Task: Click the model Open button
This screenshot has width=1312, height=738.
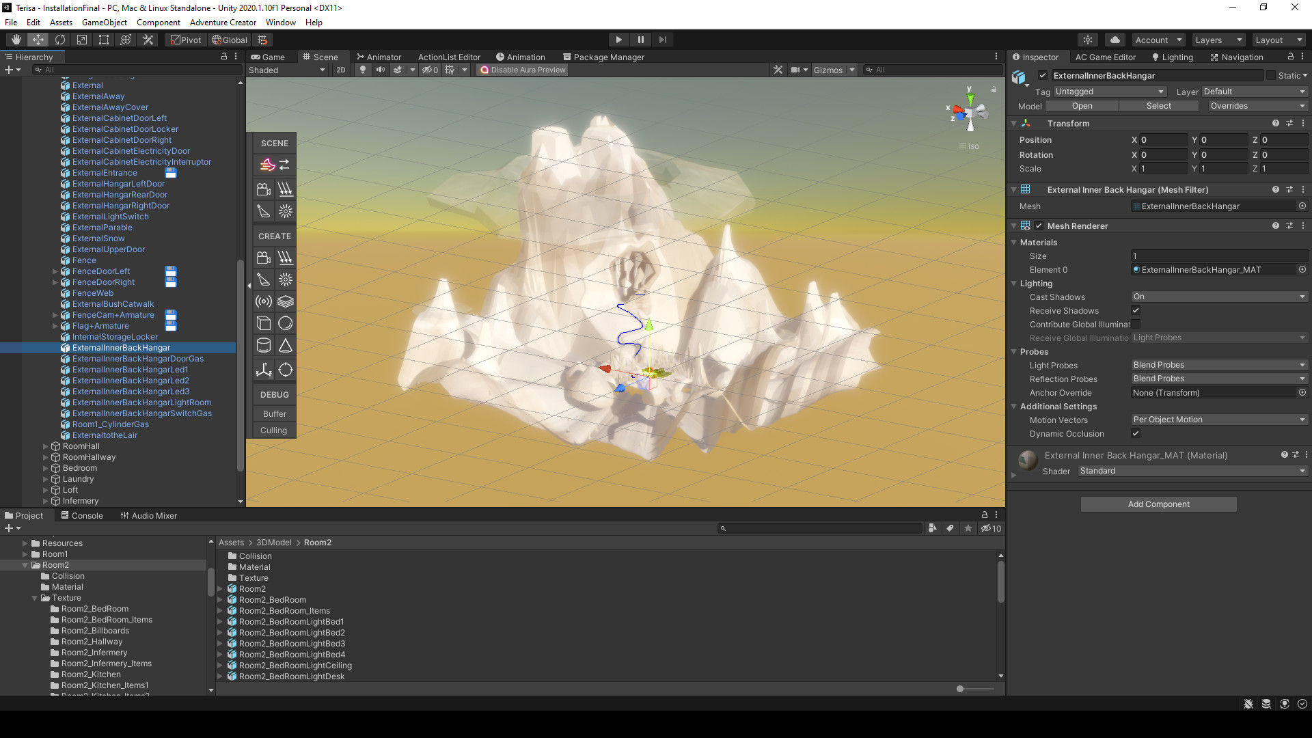Action: coord(1082,106)
